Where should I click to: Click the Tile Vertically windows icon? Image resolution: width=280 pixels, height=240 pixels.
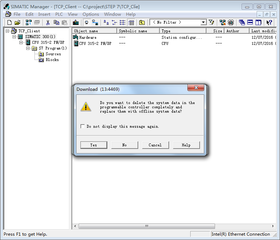[x=258, y=23]
